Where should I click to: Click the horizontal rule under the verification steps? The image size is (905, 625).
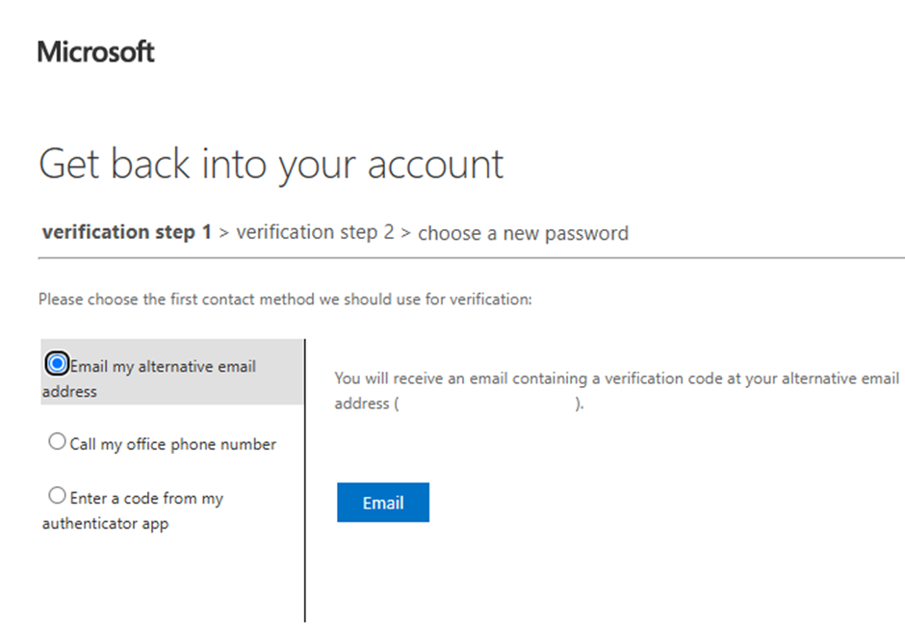472,258
